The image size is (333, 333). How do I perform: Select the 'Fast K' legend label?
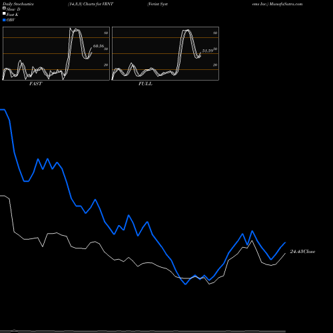pos(12,15)
